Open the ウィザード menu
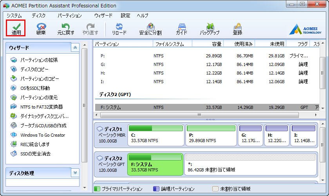The height and width of the screenshot is (196, 329). (103, 16)
